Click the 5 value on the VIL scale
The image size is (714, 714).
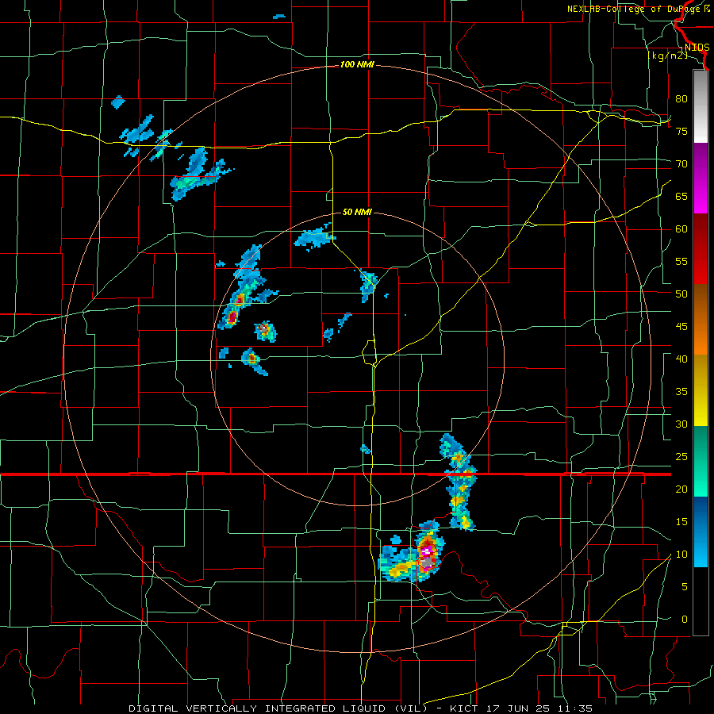point(685,587)
